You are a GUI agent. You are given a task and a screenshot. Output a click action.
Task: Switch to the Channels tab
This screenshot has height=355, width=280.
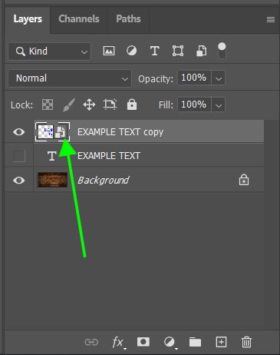(79, 19)
